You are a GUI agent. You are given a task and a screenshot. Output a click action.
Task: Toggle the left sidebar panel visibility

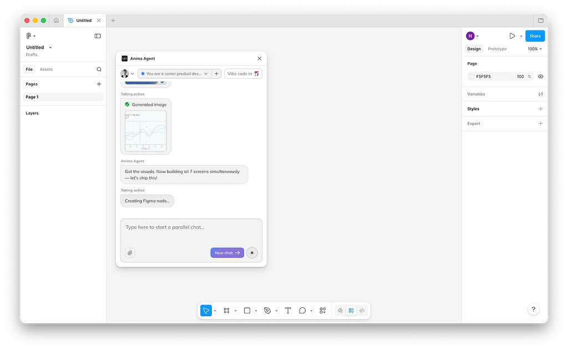coord(98,36)
